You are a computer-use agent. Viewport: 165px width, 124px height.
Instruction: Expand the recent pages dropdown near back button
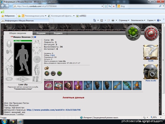click(11, 6)
